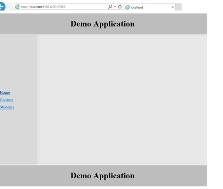The image size is (223, 189).
Task: Refresh the page with reload icon
Action: pyautogui.click(x=120, y=6)
